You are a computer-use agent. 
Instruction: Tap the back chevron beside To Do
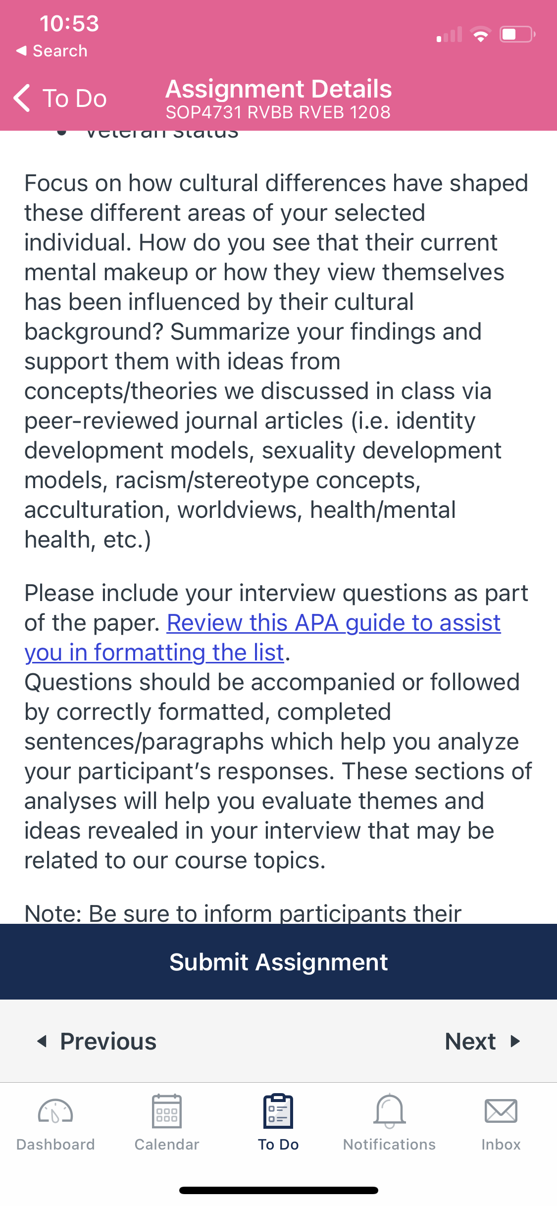pos(22,98)
